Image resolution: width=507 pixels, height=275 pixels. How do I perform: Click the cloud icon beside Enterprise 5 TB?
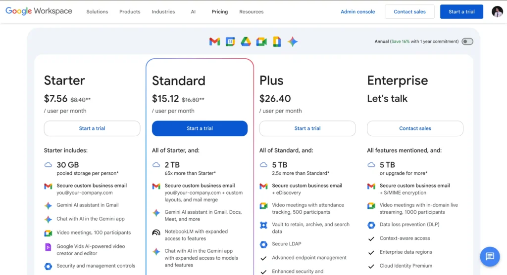tap(371, 165)
